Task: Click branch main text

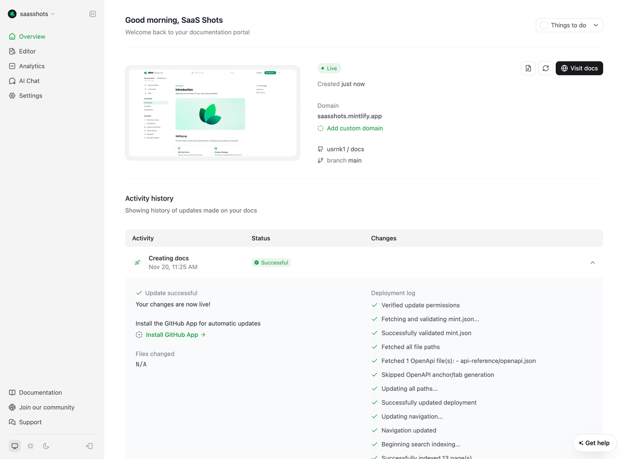Action: 344,161
